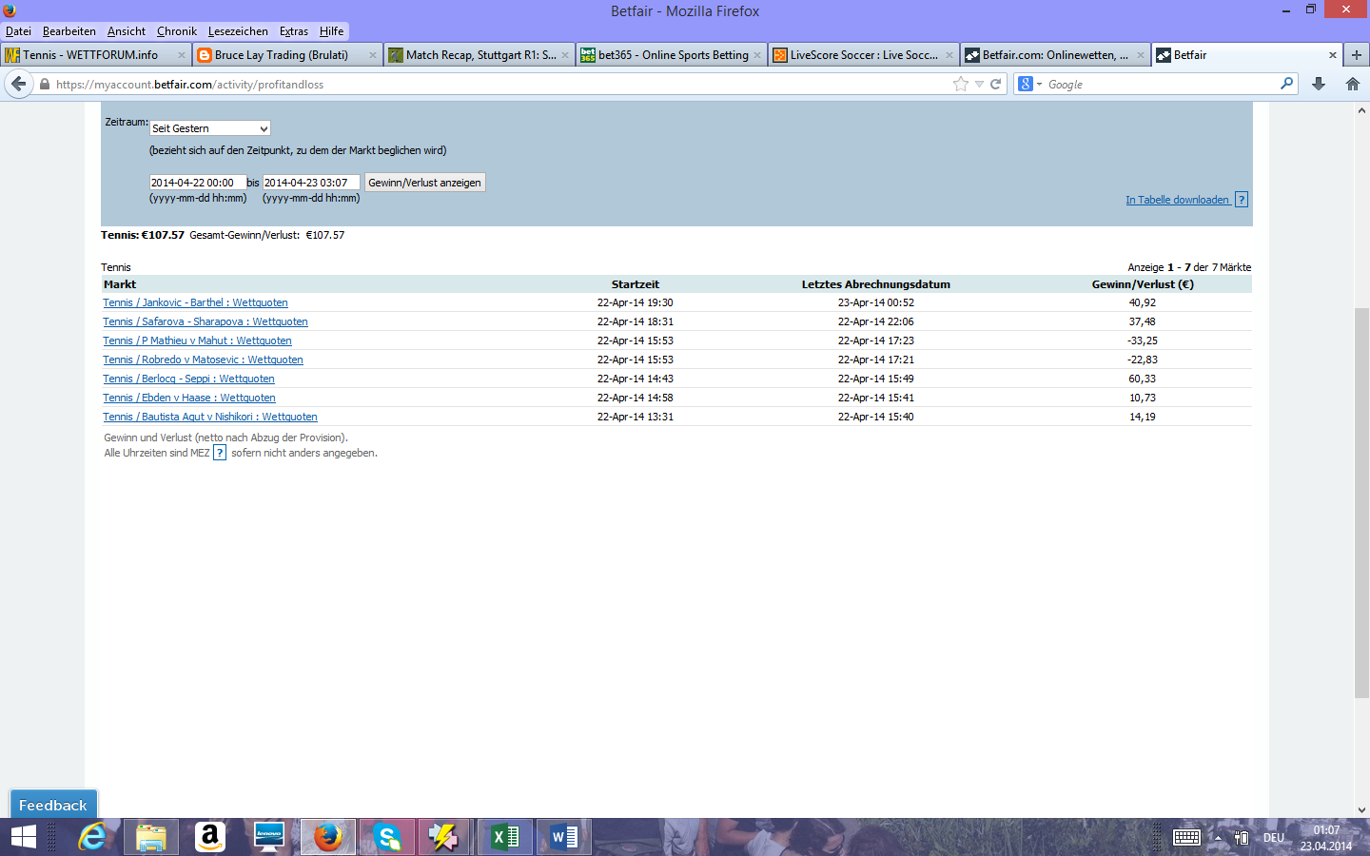Switch to the Betfair.com: Onlinewetten tab
Screen dimensions: 1370x856
click(x=1055, y=55)
